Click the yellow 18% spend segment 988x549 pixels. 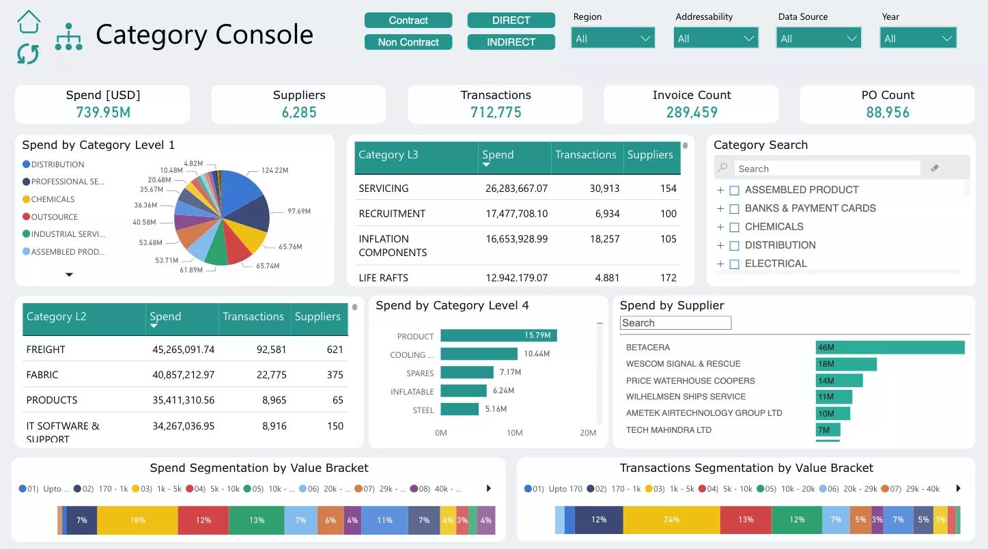pos(137,520)
